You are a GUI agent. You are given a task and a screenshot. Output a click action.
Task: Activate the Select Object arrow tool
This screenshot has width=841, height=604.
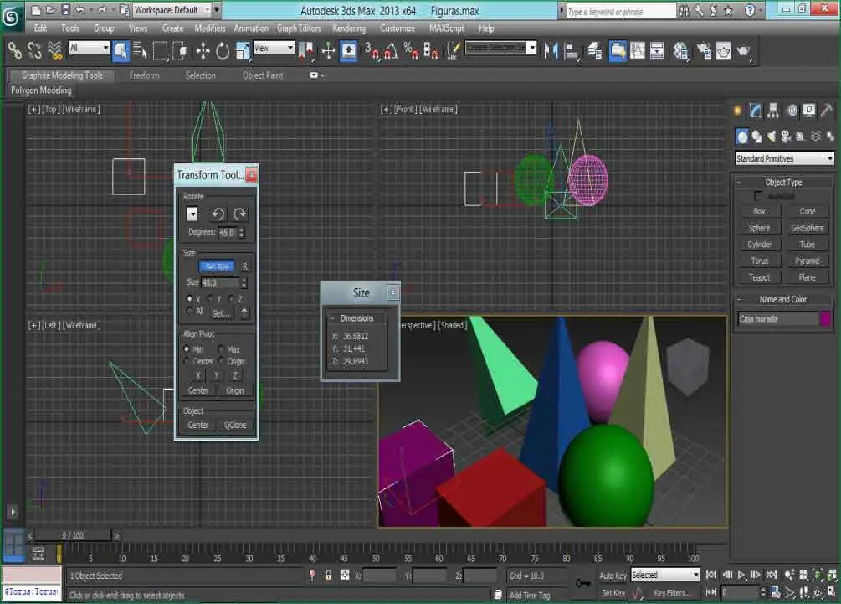pos(121,51)
